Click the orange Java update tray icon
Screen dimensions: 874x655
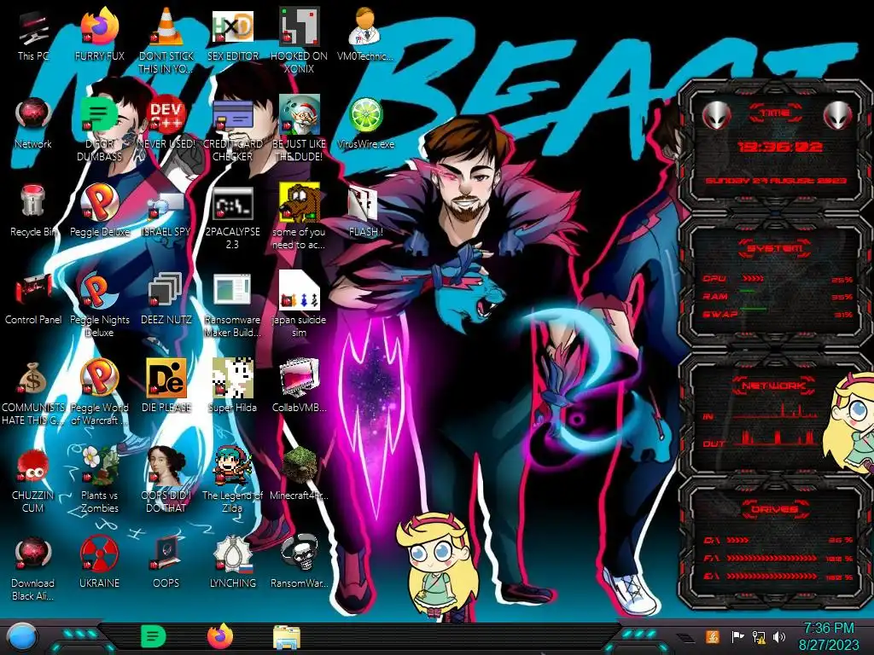712,636
